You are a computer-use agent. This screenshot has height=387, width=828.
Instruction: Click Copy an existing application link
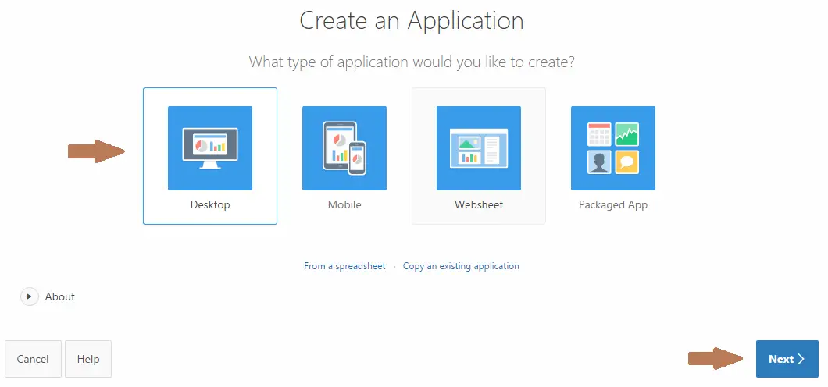pyautogui.click(x=461, y=266)
